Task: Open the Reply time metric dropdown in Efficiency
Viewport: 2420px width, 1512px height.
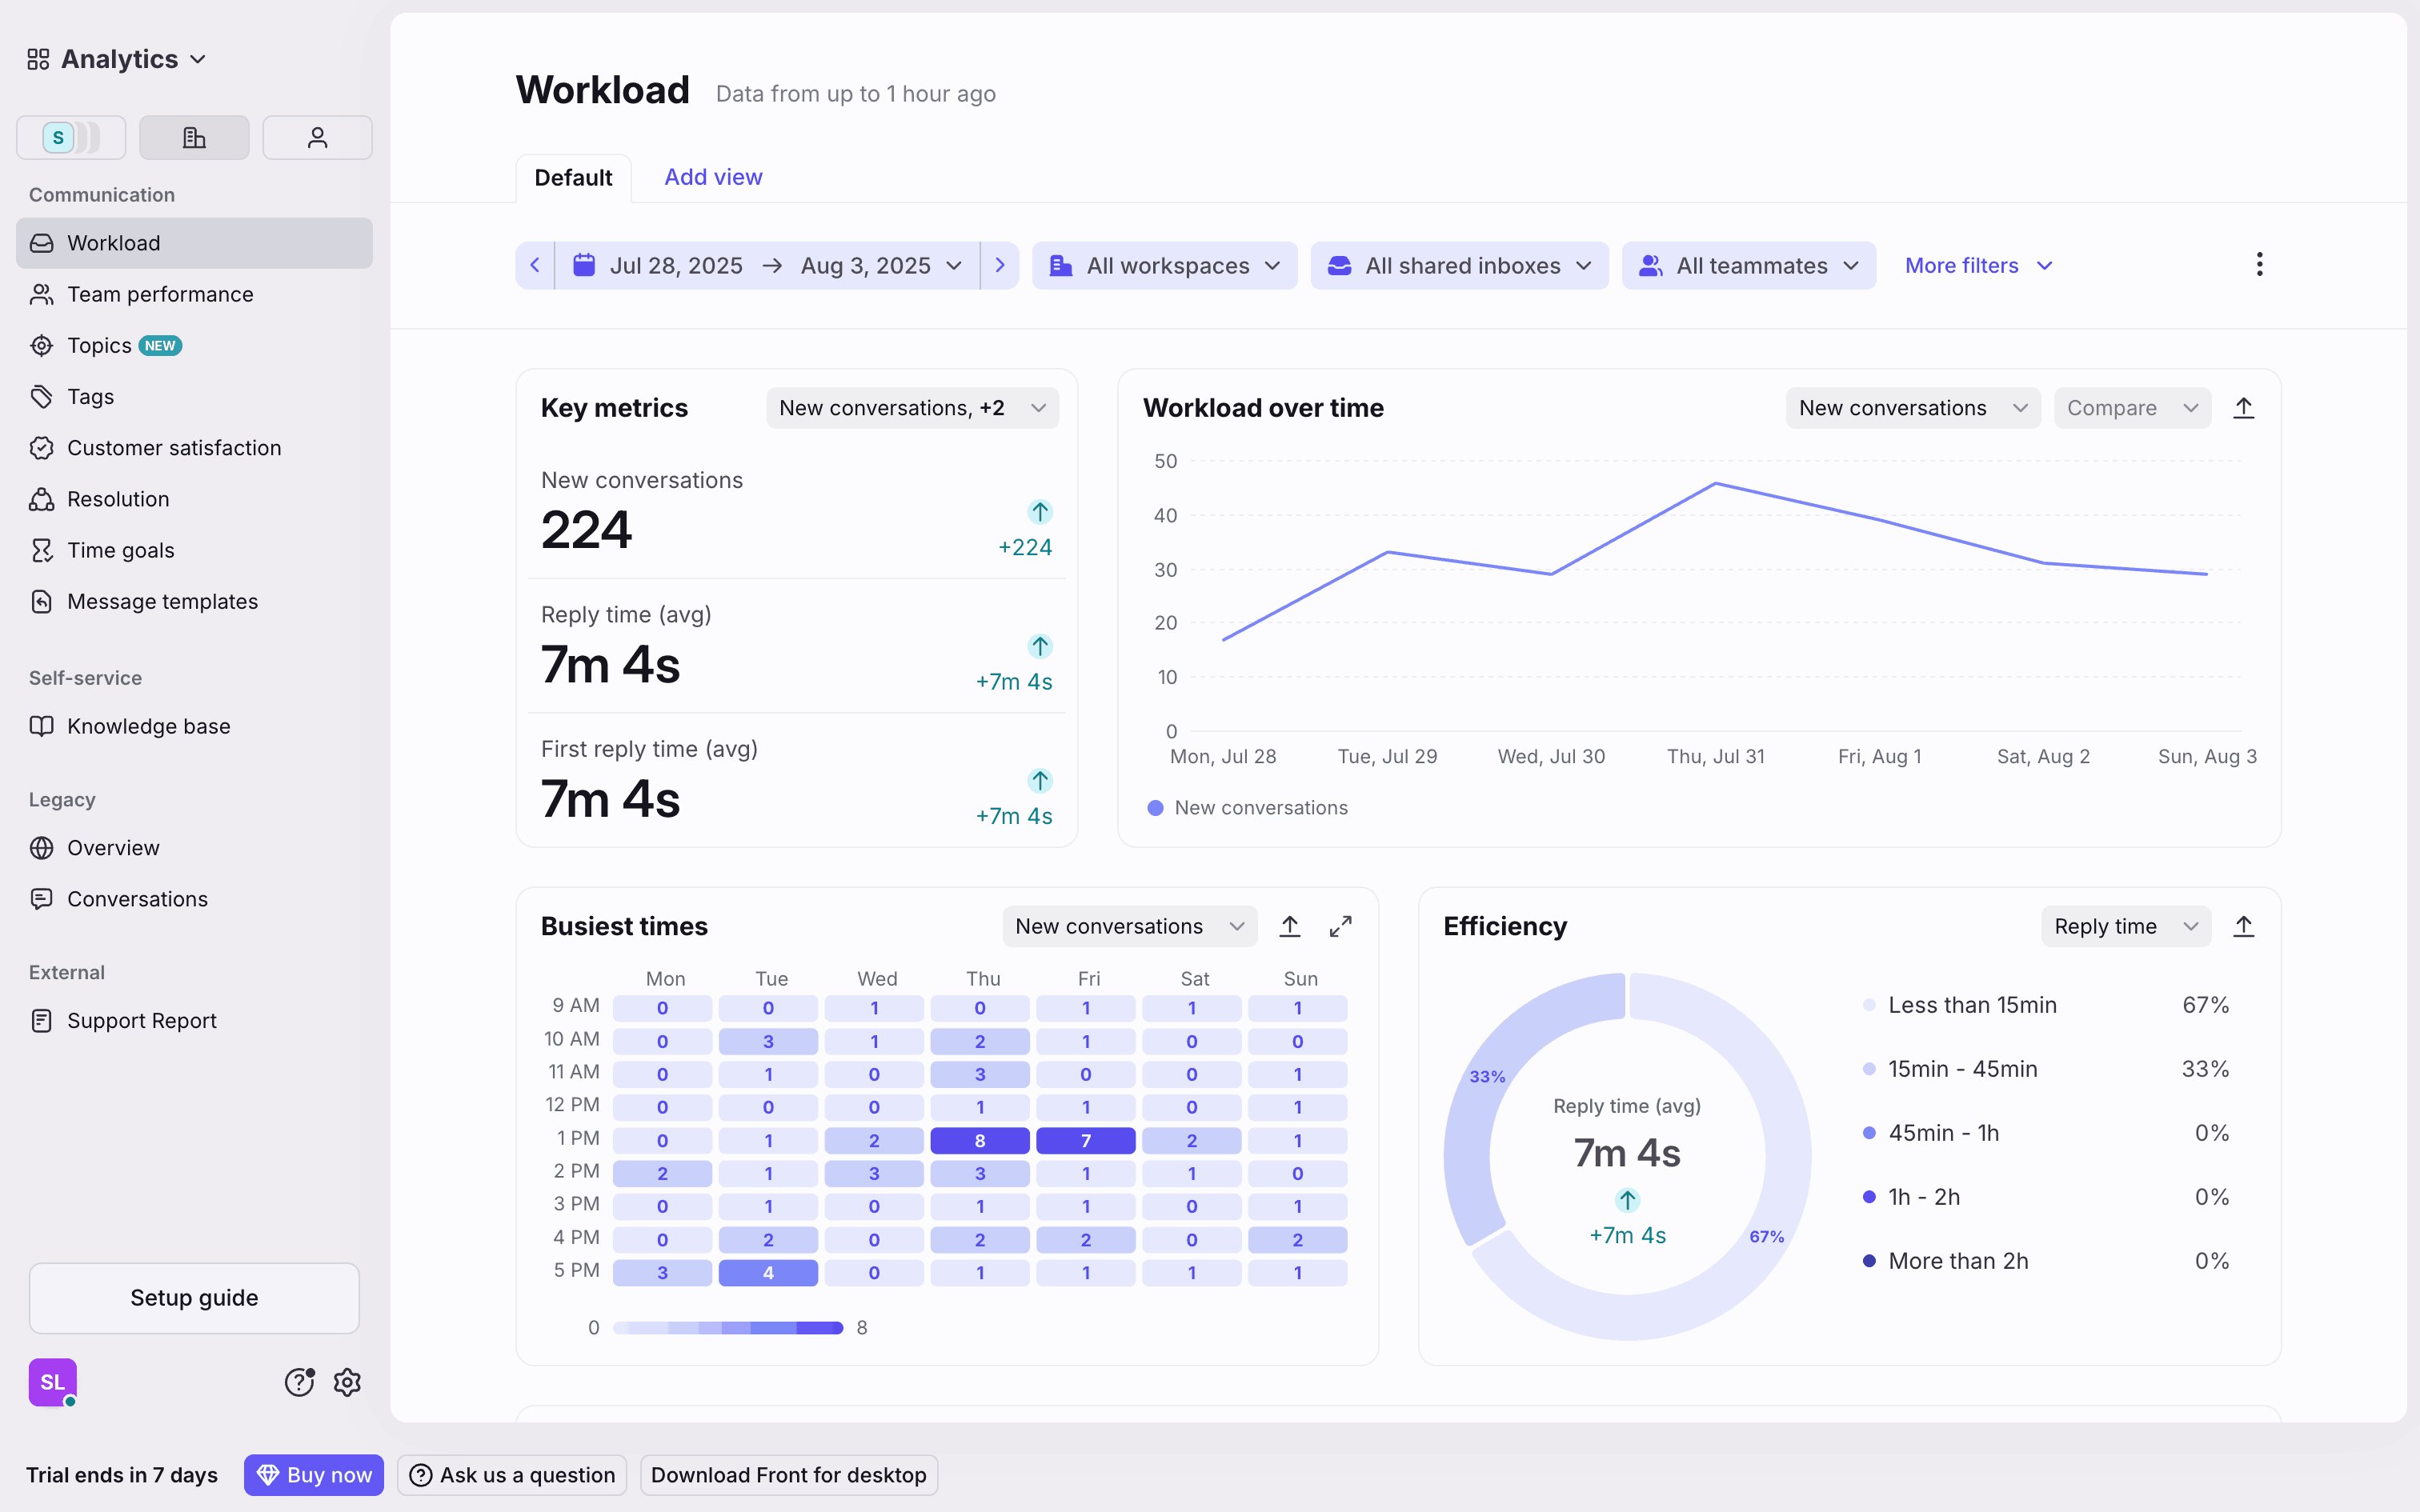Action: point(2125,926)
